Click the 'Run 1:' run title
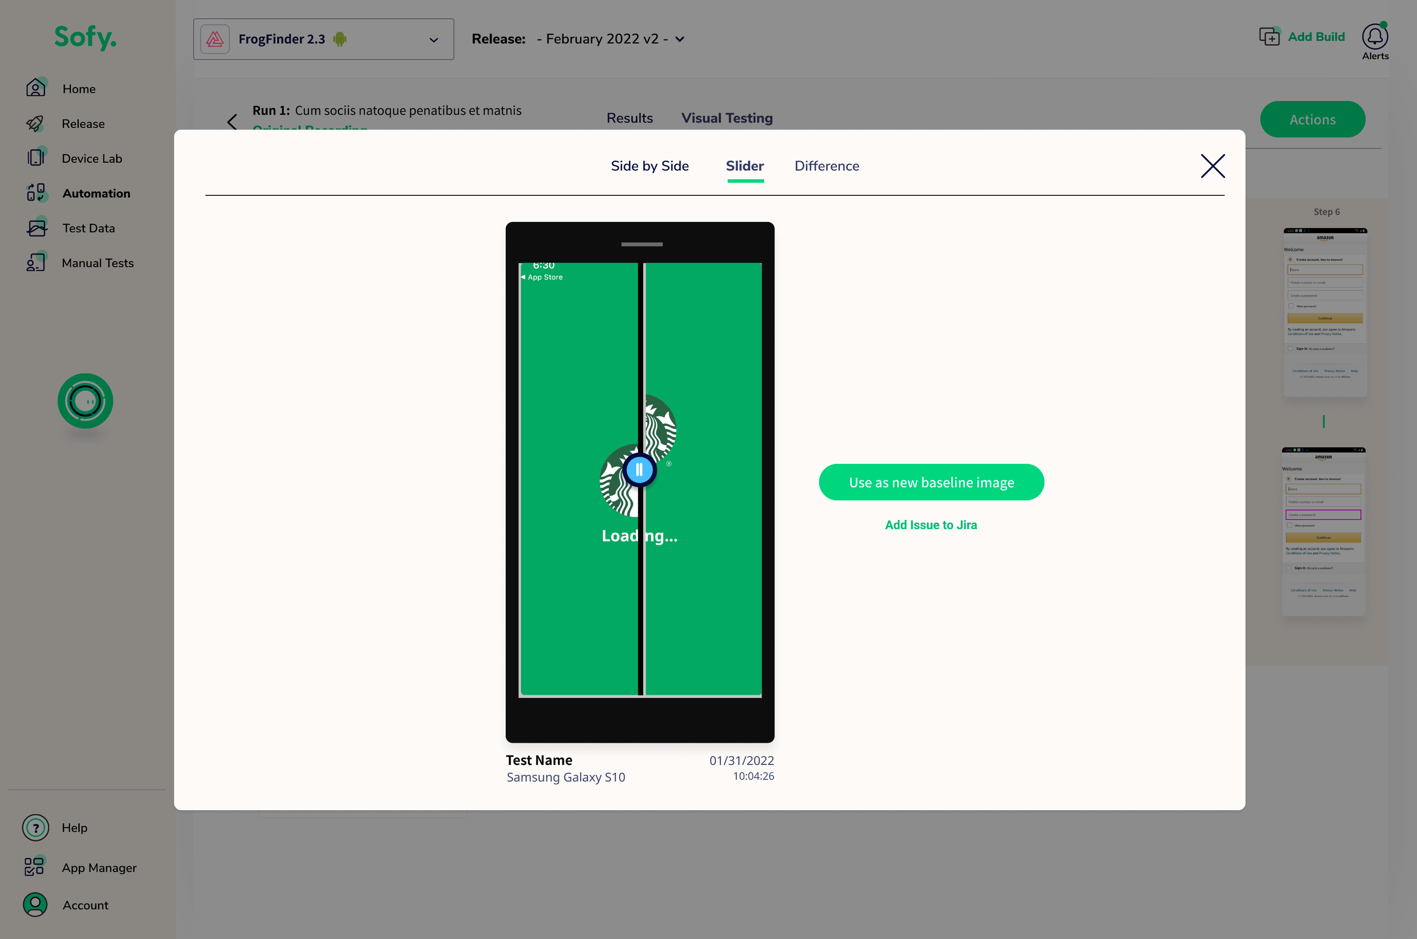The width and height of the screenshot is (1417, 939). tap(271, 110)
